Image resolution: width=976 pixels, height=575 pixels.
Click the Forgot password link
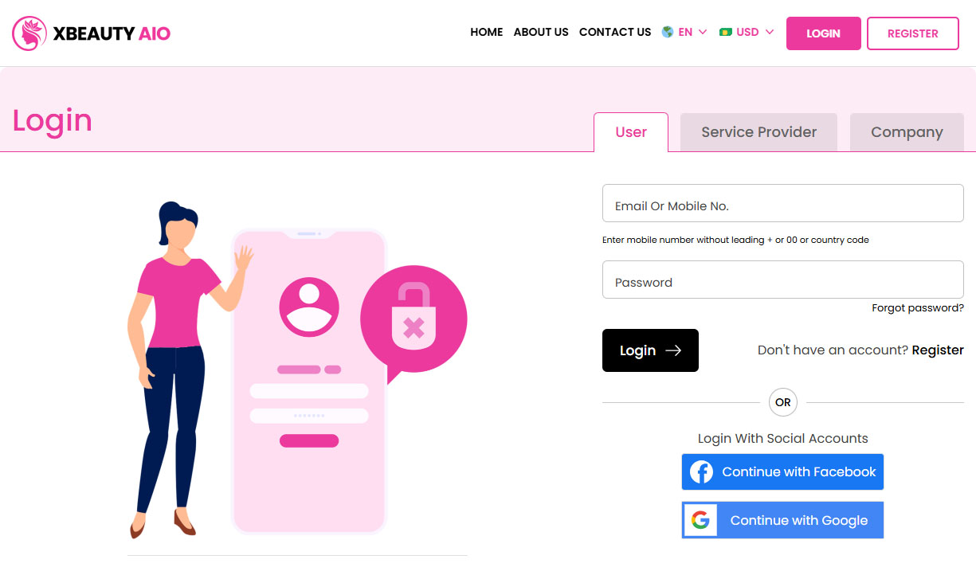[917, 307]
